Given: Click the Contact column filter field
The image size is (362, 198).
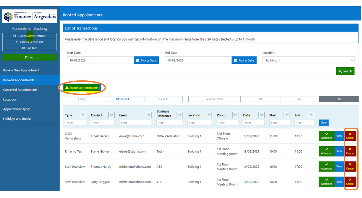Looking at the screenshot, I should click(102, 123).
